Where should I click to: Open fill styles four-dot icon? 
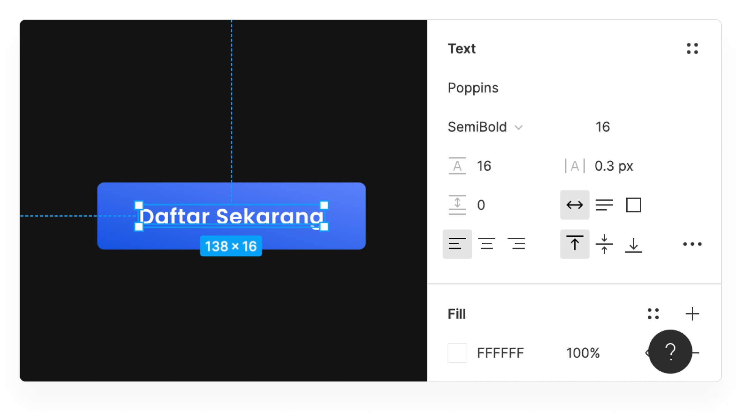point(653,314)
